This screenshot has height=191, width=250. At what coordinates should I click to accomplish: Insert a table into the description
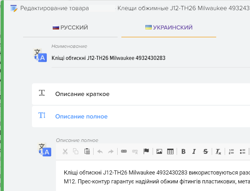click(x=170, y=151)
